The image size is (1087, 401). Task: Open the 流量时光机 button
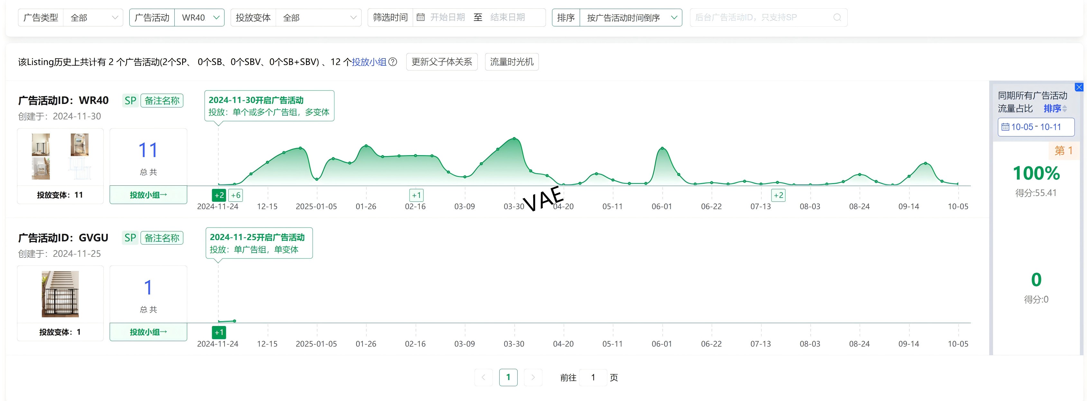point(511,62)
